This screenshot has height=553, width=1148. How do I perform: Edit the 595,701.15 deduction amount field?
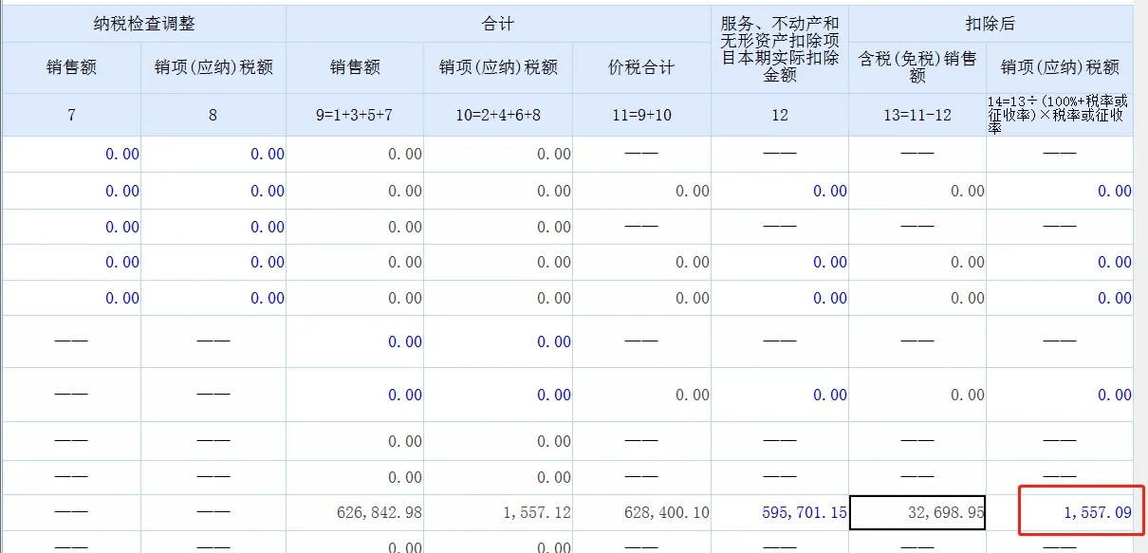pyautogui.click(x=780, y=512)
